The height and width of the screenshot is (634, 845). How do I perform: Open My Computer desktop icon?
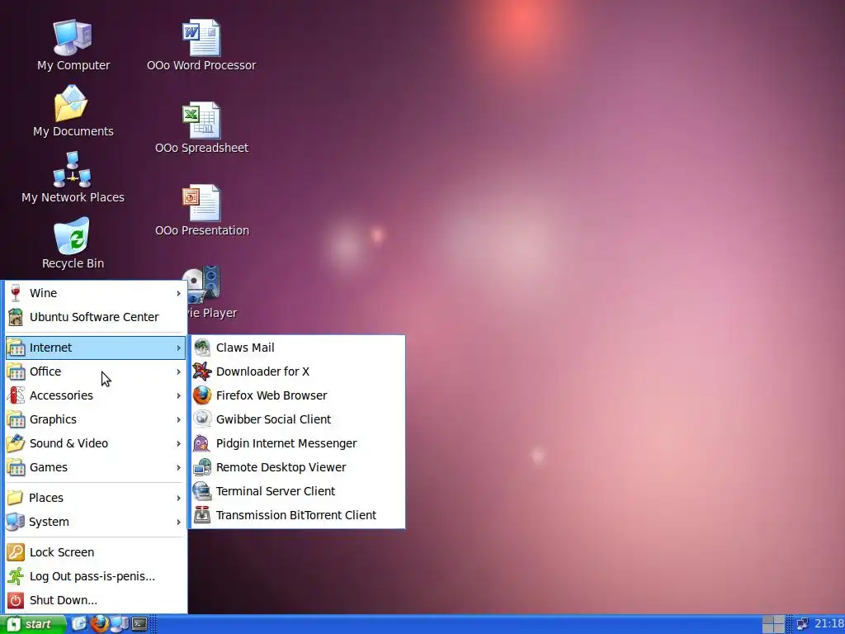pos(73,45)
